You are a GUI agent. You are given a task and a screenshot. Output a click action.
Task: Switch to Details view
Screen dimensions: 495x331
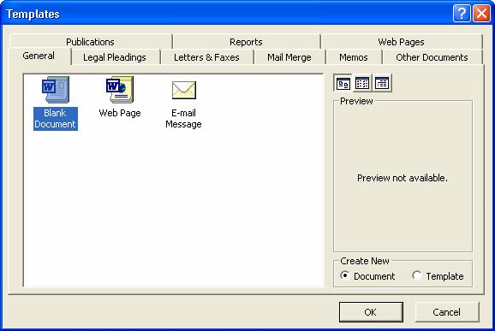coord(382,83)
